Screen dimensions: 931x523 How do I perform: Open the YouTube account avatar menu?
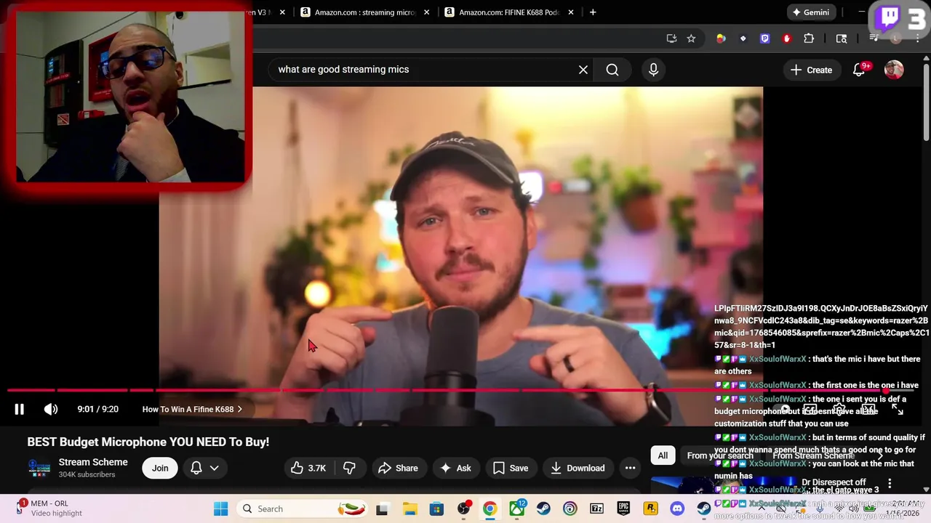pos(894,70)
